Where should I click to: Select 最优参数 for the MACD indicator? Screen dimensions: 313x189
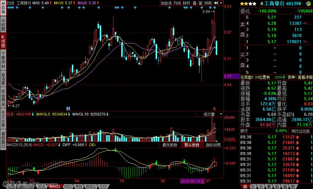tap(170, 145)
